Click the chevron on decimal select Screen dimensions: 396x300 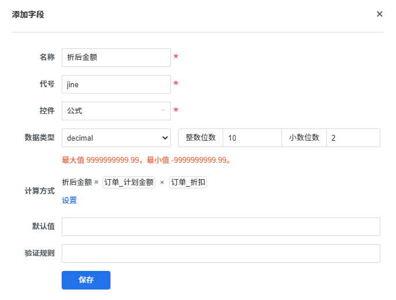point(165,138)
